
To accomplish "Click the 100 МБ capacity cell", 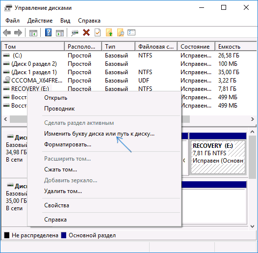I will [228, 64].
